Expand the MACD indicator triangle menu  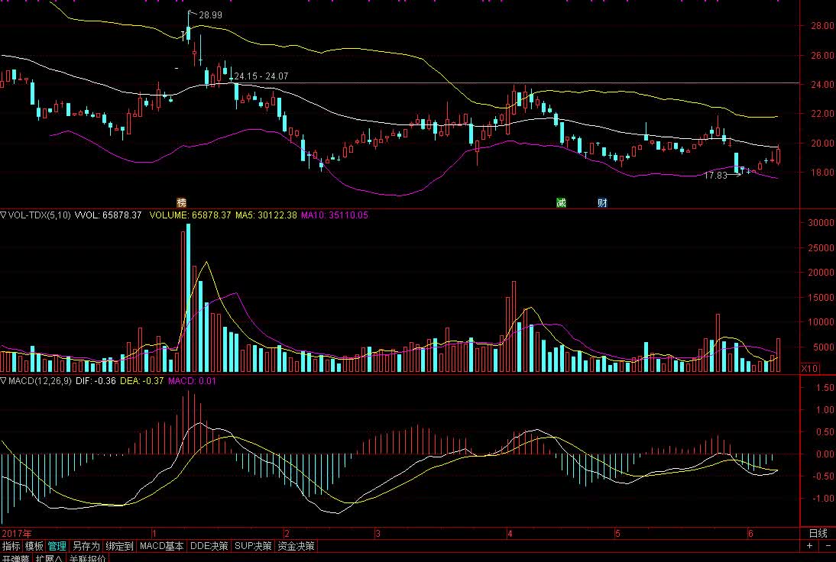tap(4, 380)
